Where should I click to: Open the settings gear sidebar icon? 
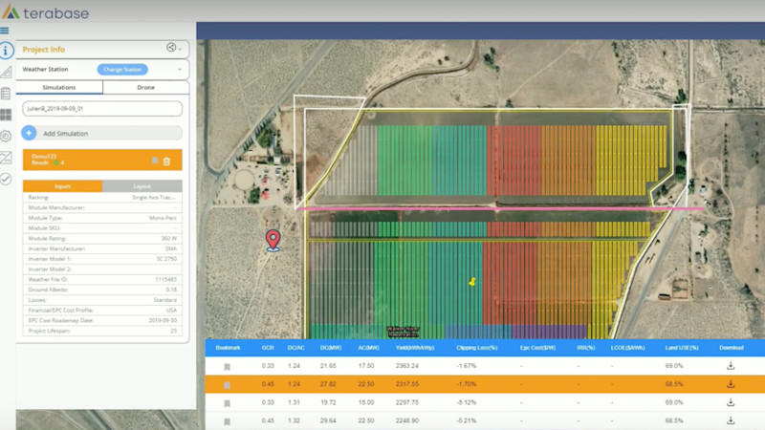point(6,136)
